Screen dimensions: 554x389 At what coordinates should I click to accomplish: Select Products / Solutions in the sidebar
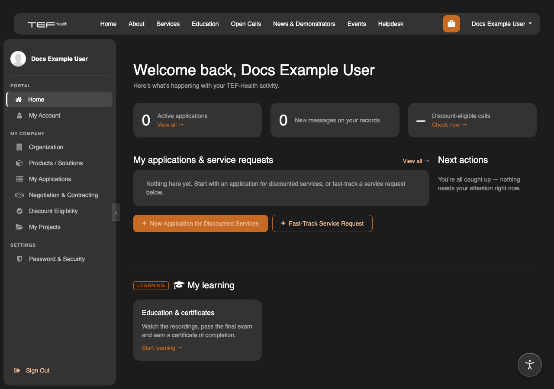(59, 163)
